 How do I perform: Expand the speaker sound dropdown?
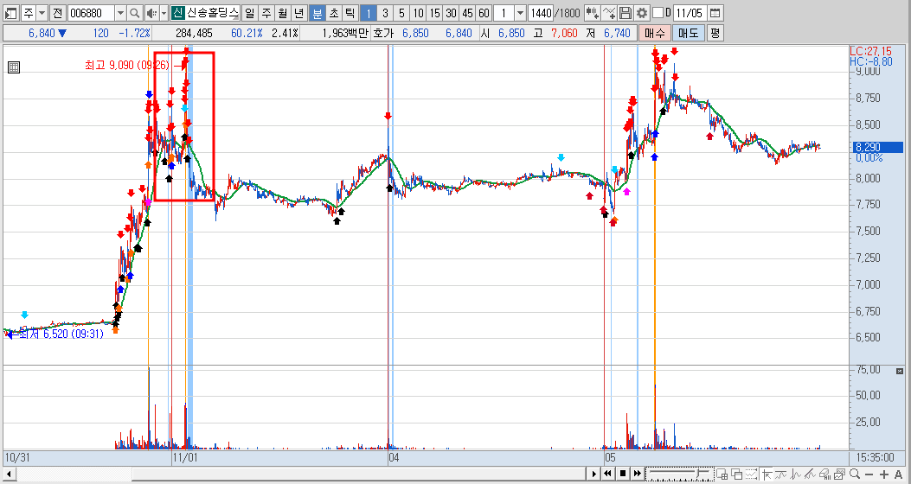point(164,13)
